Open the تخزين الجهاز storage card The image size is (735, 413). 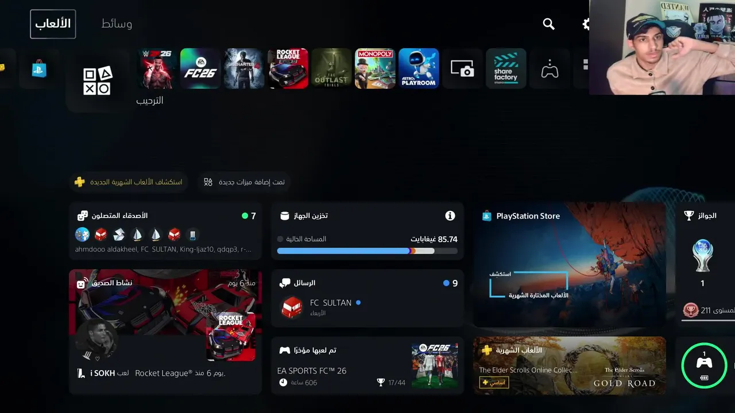(x=367, y=231)
